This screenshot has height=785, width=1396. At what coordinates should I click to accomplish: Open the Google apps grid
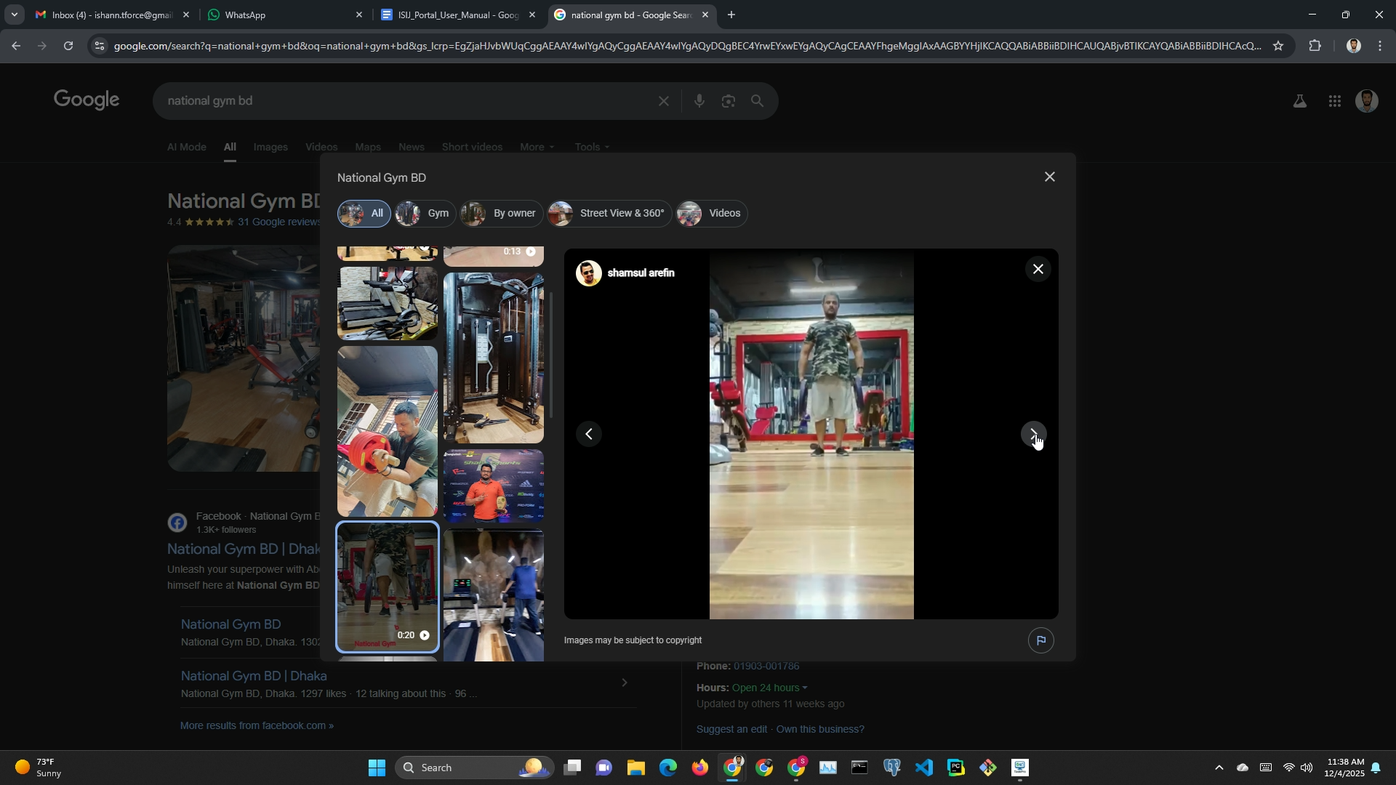pos(1334,102)
